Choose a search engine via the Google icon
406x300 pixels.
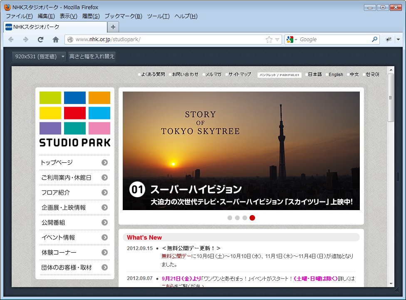tap(290, 40)
